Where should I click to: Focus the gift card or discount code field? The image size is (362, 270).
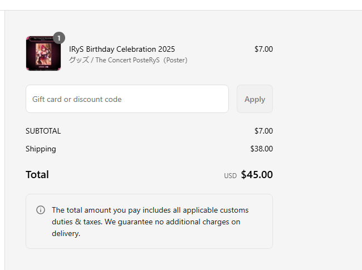click(x=127, y=99)
